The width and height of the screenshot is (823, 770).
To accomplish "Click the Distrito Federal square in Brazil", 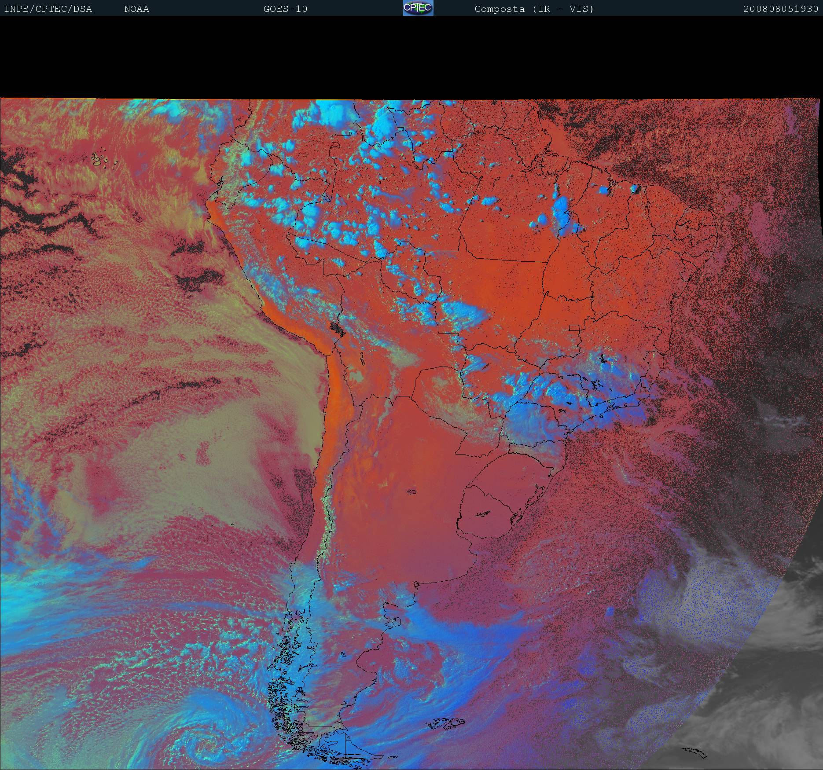I will [x=574, y=327].
